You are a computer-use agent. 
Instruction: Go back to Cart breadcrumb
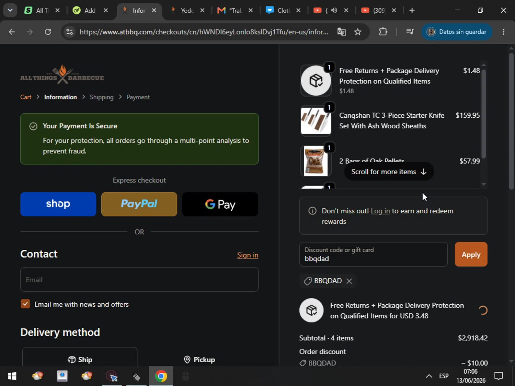26,97
